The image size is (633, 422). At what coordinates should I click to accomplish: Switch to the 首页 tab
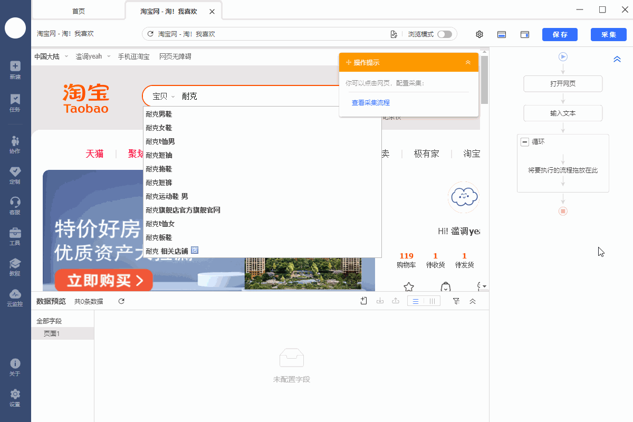click(x=79, y=11)
